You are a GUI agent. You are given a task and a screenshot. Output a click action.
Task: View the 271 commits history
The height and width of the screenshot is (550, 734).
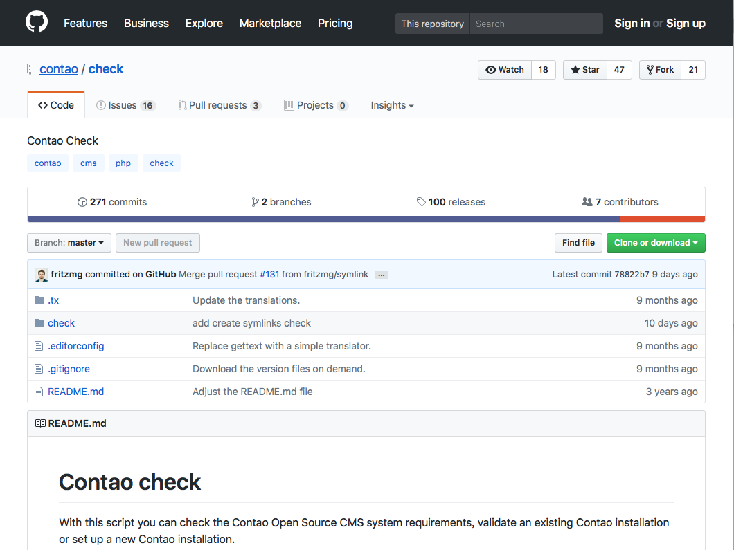112,202
